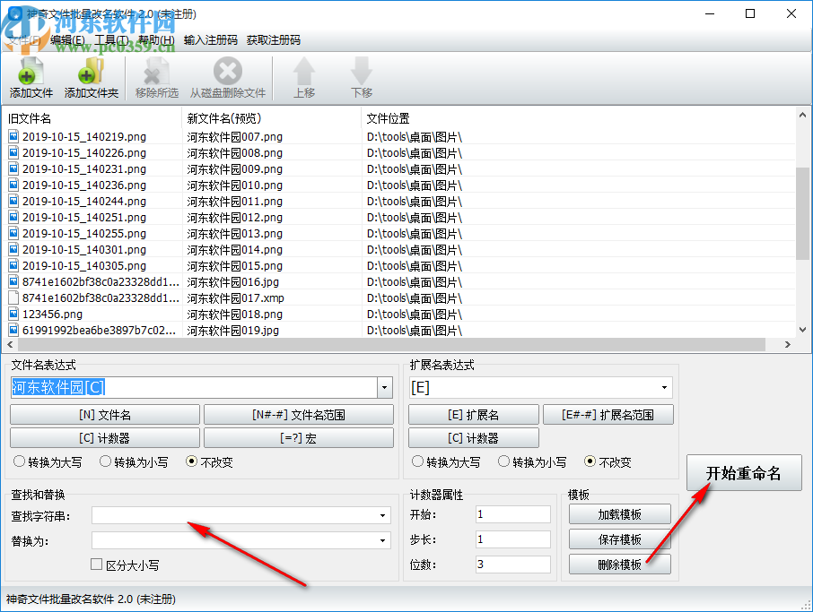
Task: Click the [N] filename button
Action: point(105,415)
